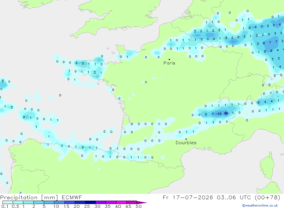Click the 13 mm precipitation value on map

[x=220, y=114]
